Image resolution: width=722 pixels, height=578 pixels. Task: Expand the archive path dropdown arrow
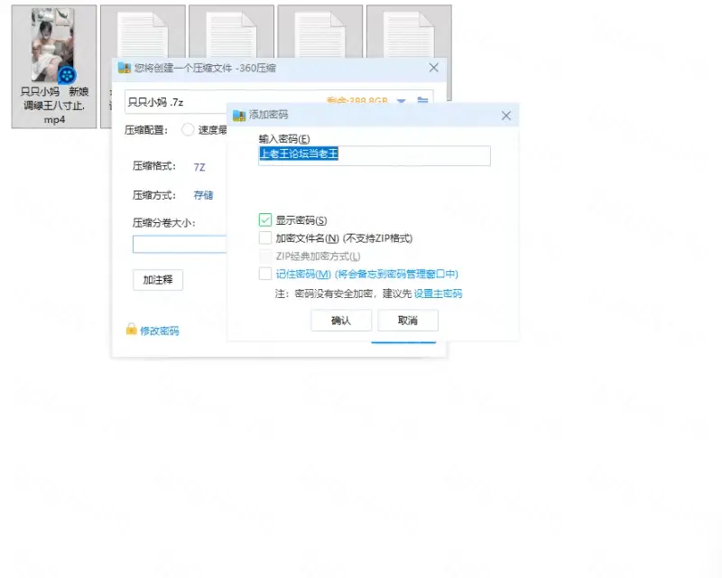(x=402, y=101)
